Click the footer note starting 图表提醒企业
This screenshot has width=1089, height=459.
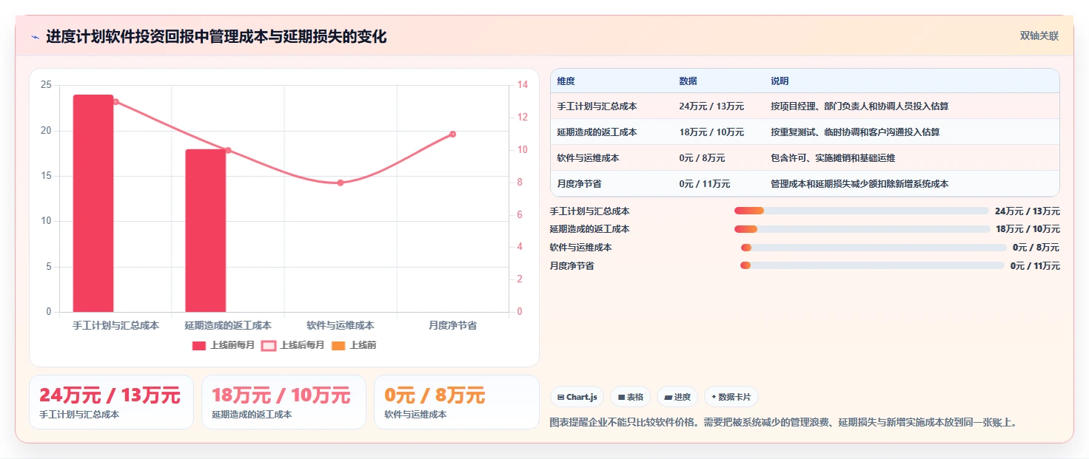[x=785, y=423]
